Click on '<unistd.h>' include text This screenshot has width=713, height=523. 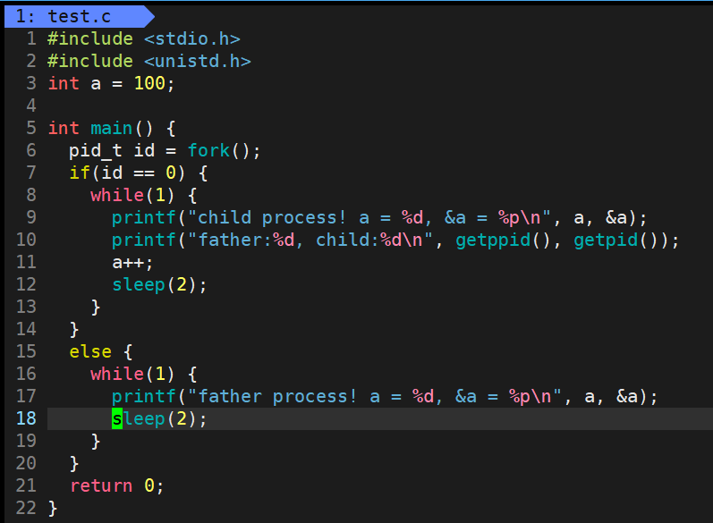coord(198,61)
